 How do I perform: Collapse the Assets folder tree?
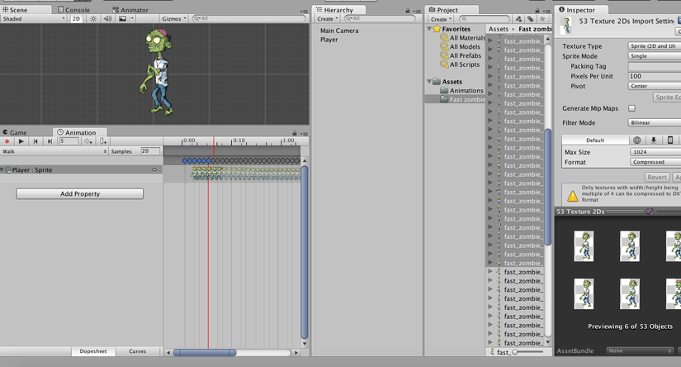[429, 81]
